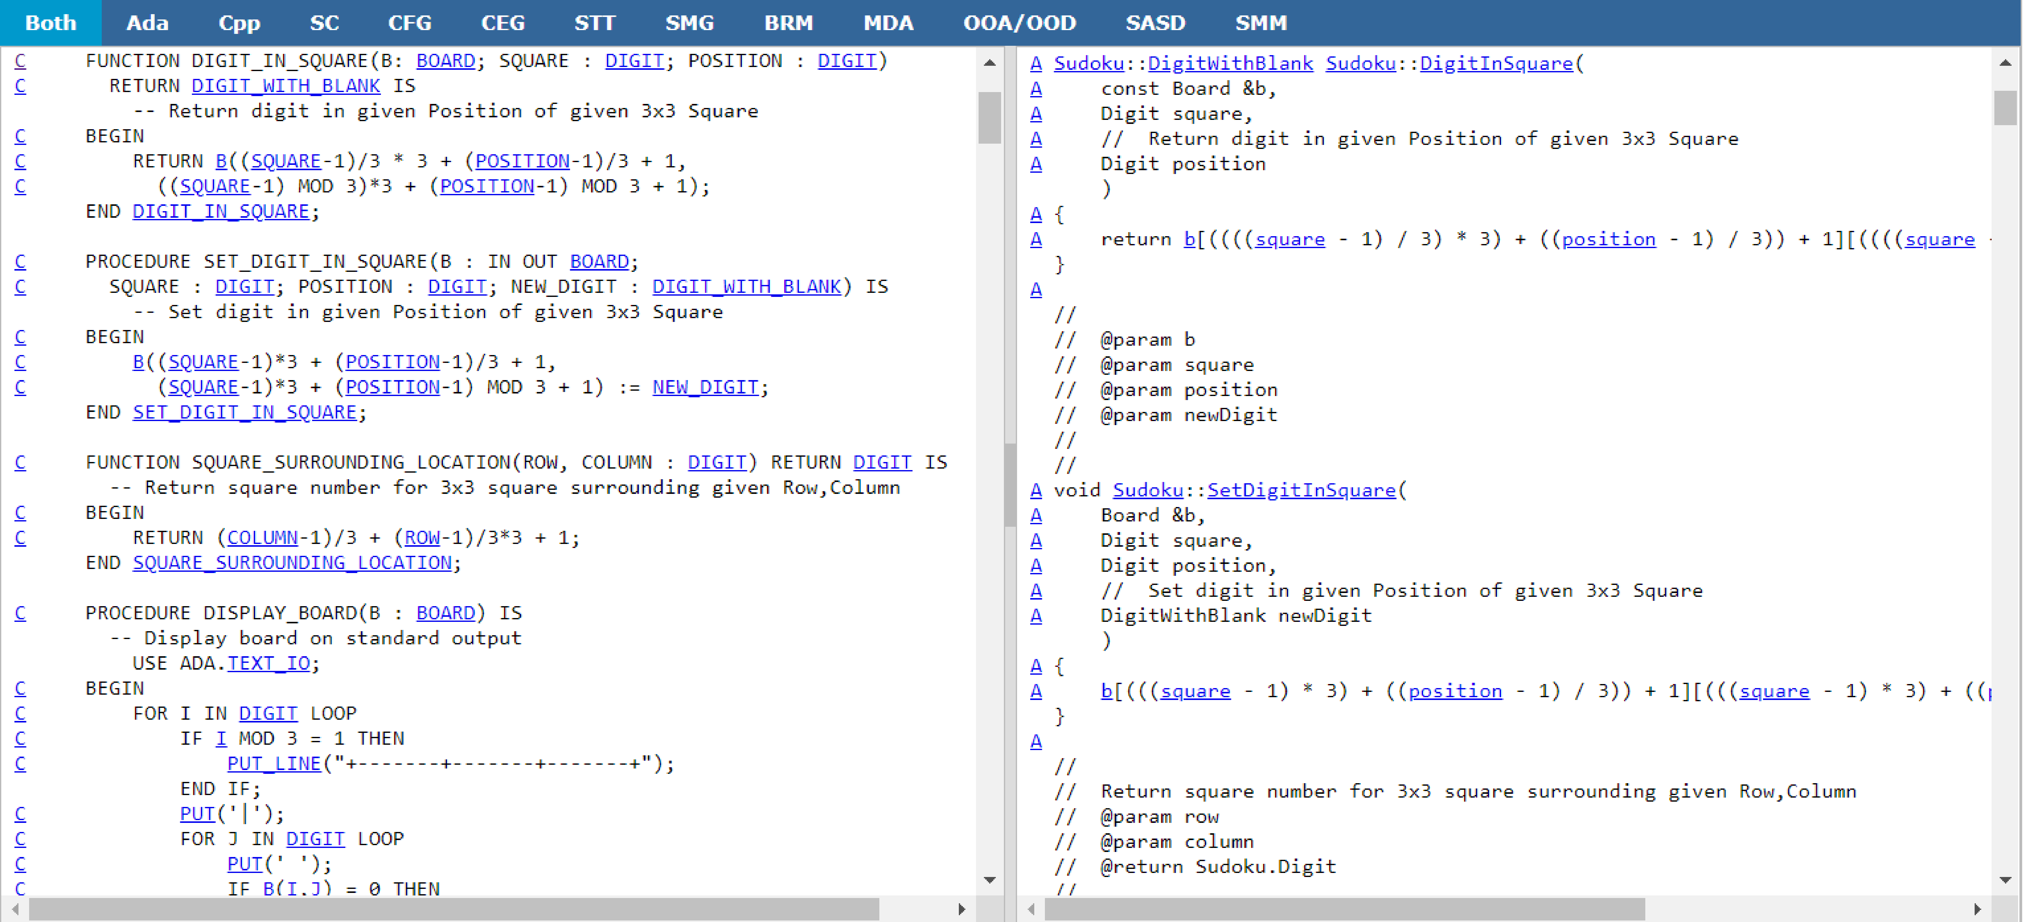Click the Ada pane vertical scrollbar thumb
The width and height of the screenshot is (2025, 922).
(x=990, y=118)
